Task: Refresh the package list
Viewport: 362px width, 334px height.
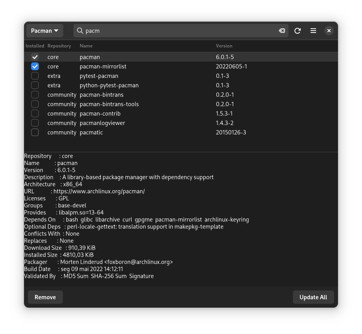Action: pos(298,31)
